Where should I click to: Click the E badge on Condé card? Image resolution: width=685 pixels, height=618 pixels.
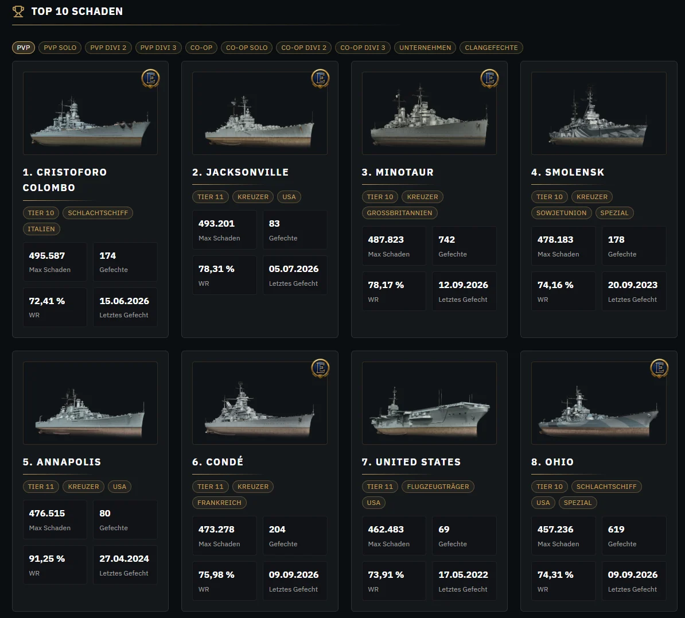coord(320,368)
